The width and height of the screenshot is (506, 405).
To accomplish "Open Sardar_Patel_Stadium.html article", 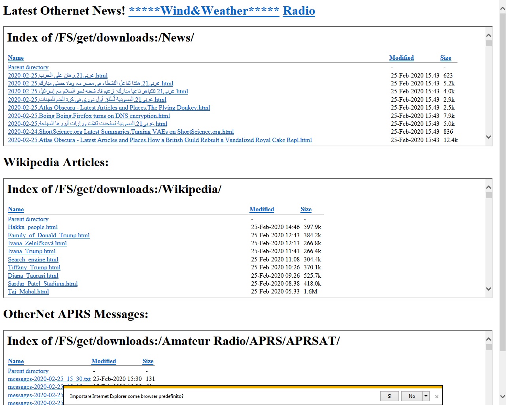I will 43,284.
